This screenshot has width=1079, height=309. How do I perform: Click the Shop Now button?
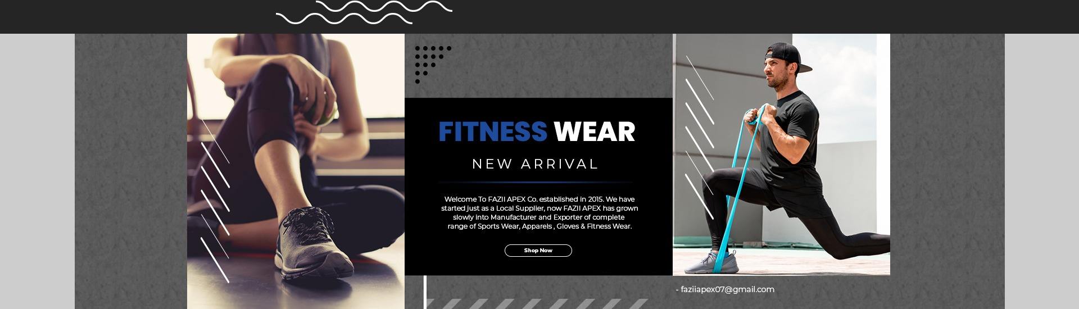pos(538,251)
